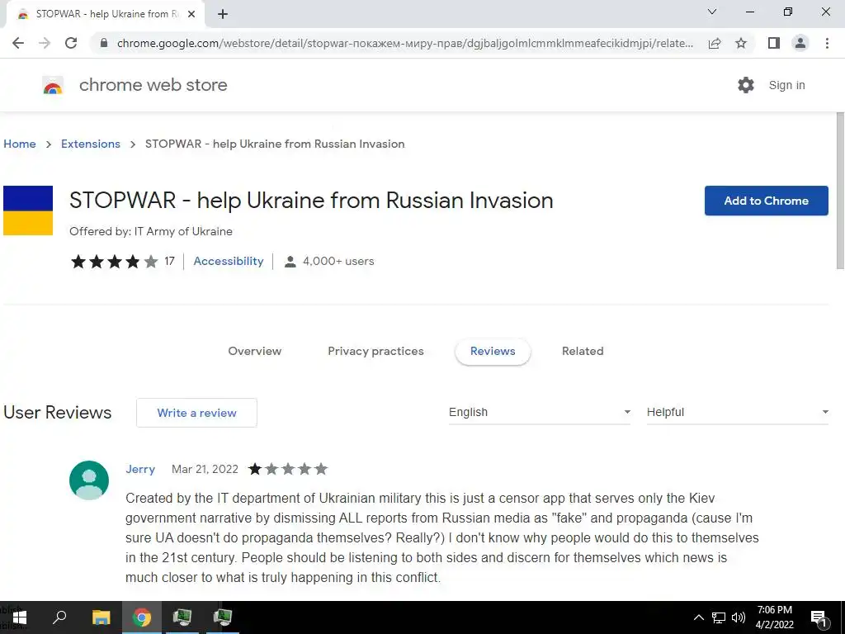Go to Home breadcrumb link
845x634 pixels.
20,144
